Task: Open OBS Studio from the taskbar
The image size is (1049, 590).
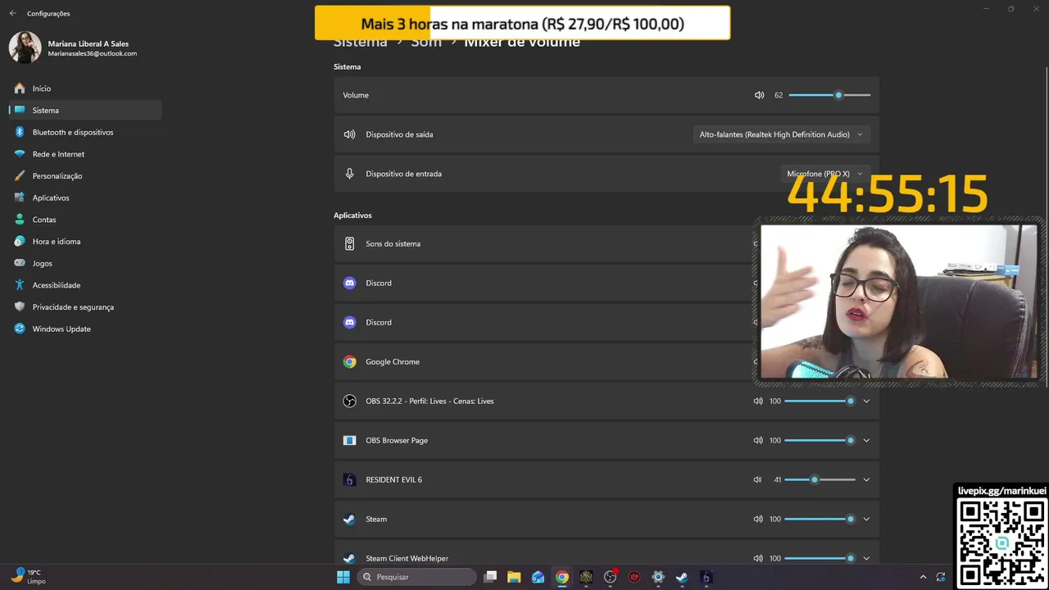Action: click(611, 577)
